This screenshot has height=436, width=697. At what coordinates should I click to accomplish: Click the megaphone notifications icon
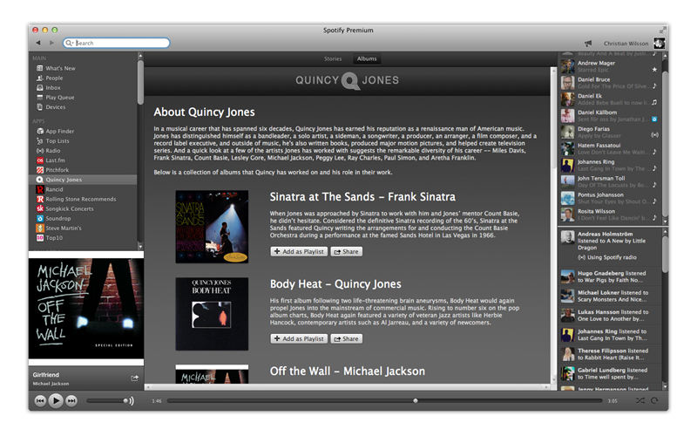click(588, 43)
